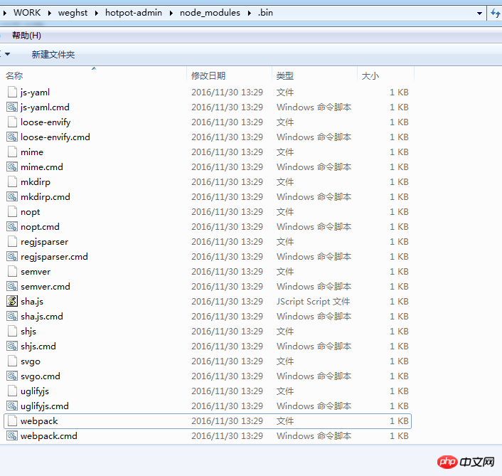Click the nopt.cmd script icon
Image resolution: width=502 pixels, height=476 pixels.
point(12,226)
